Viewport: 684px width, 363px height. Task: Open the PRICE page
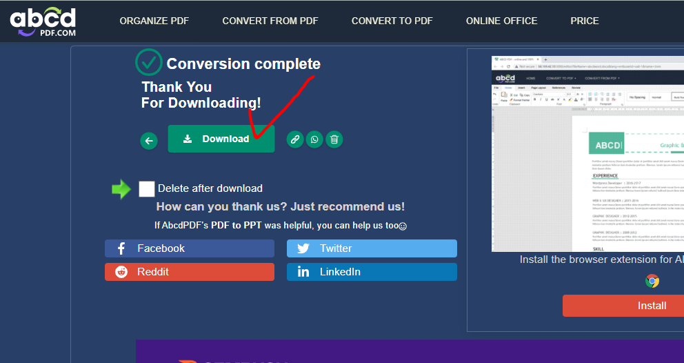pyautogui.click(x=585, y=21)
